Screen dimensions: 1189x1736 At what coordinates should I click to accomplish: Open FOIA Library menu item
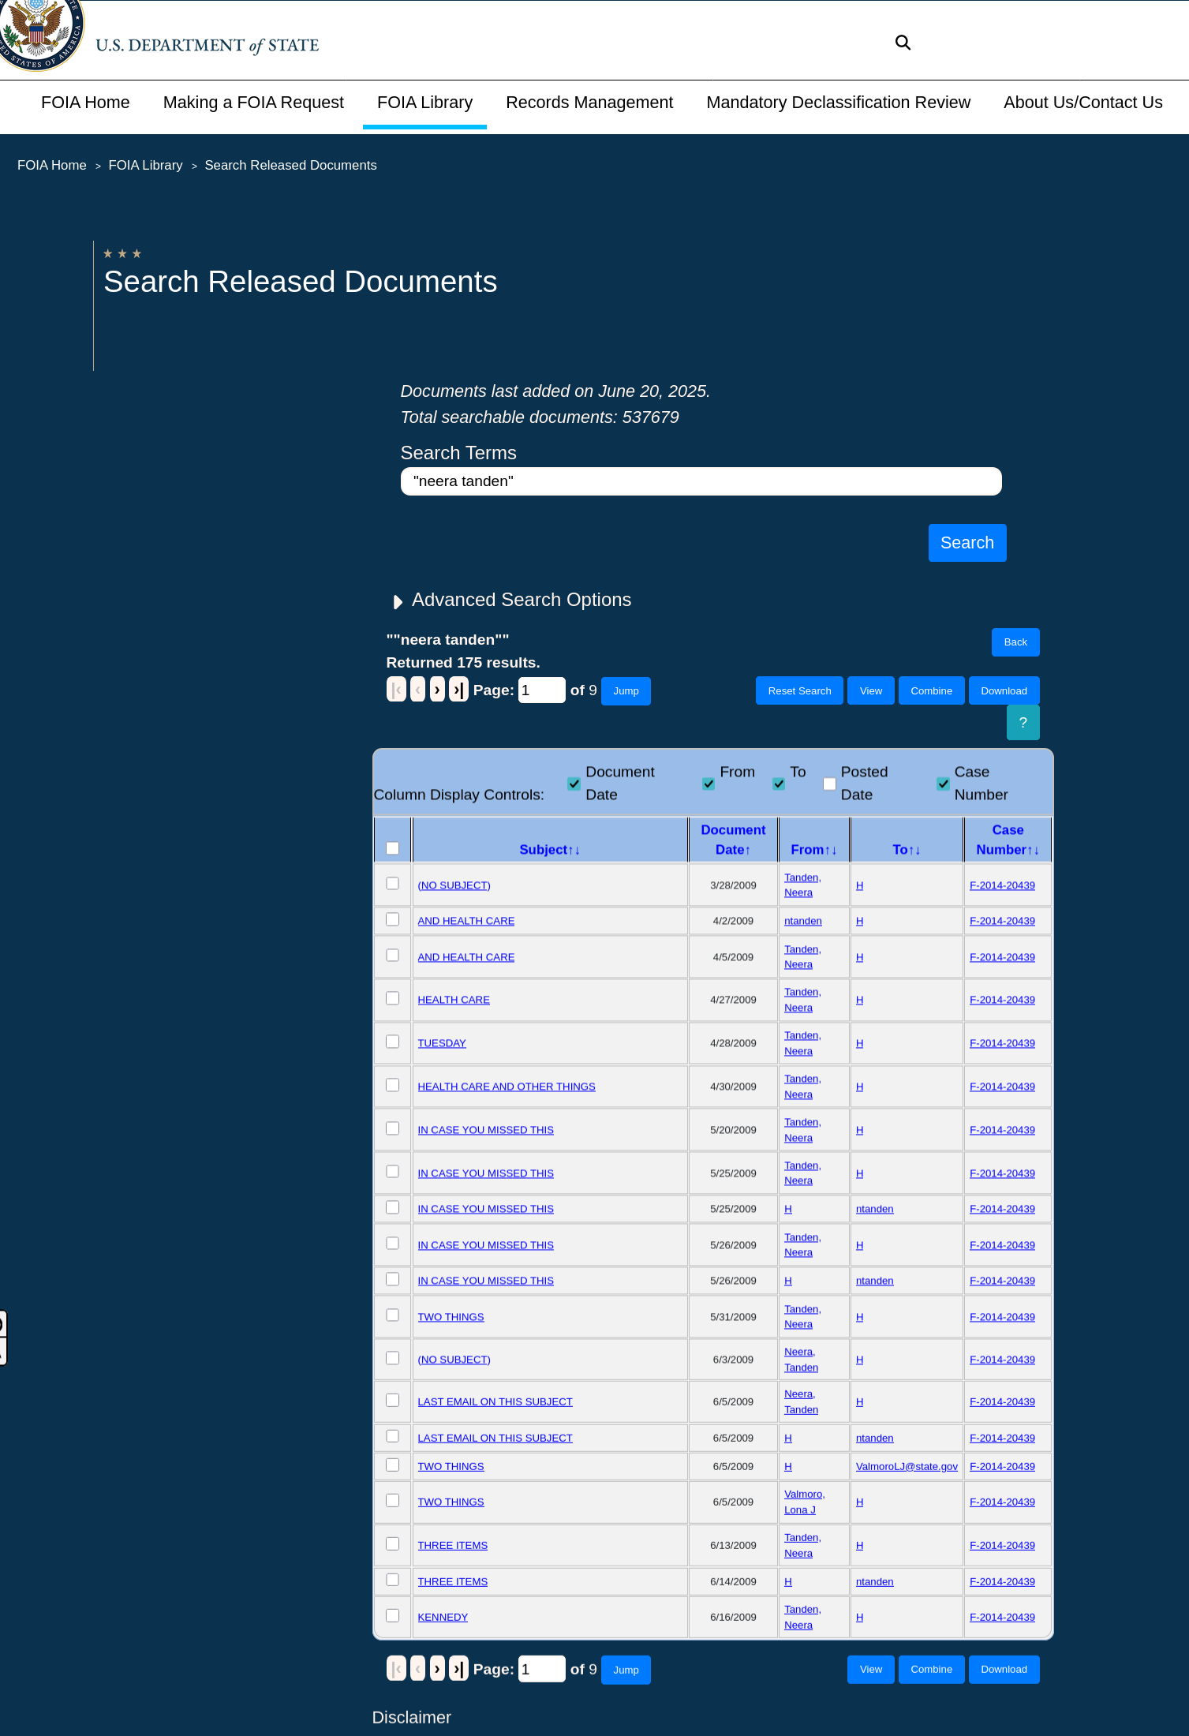coord(424,103)
